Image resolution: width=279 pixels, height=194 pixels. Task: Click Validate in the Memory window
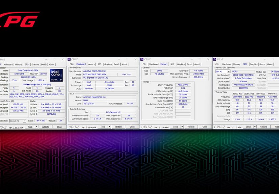[x=191, y=127]
